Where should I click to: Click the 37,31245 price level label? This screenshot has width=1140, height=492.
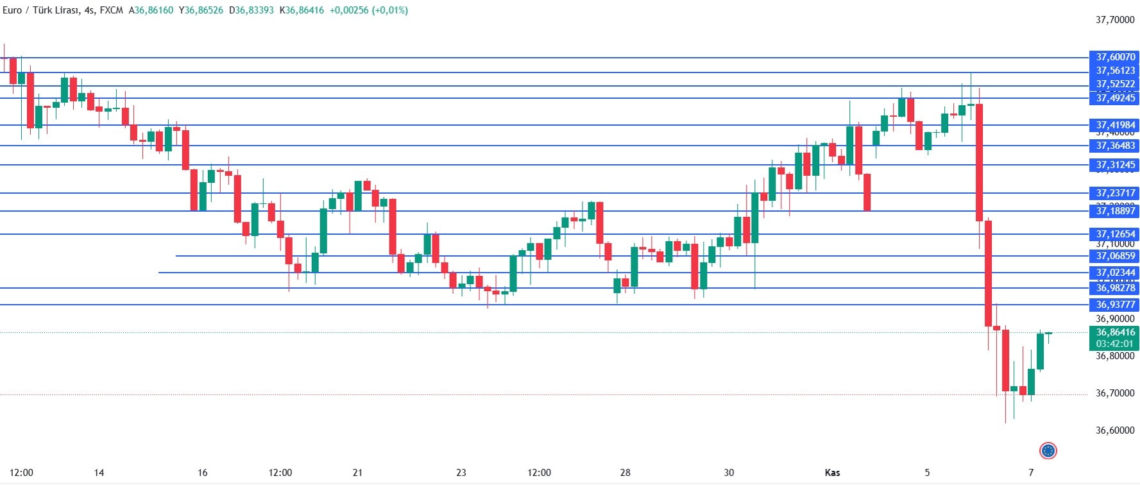point(1115,165)
